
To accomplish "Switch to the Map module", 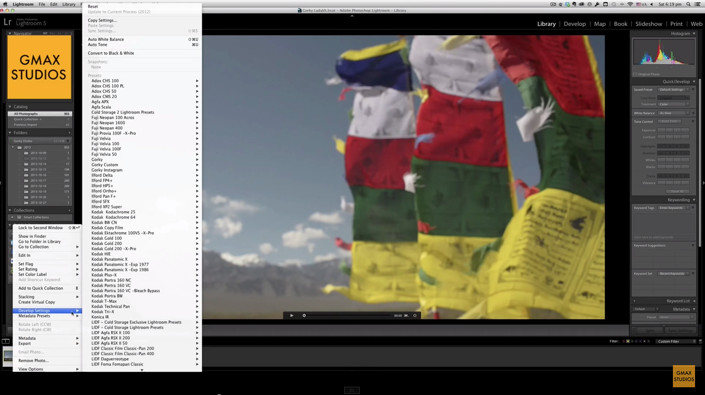I will click(600, 24).
